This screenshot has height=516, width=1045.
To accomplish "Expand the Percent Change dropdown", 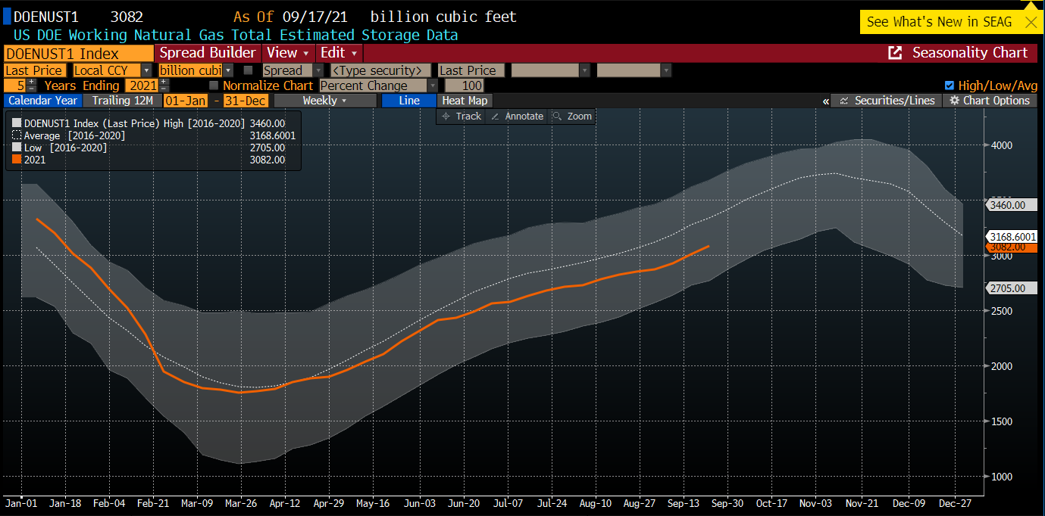I will [433, 85].
